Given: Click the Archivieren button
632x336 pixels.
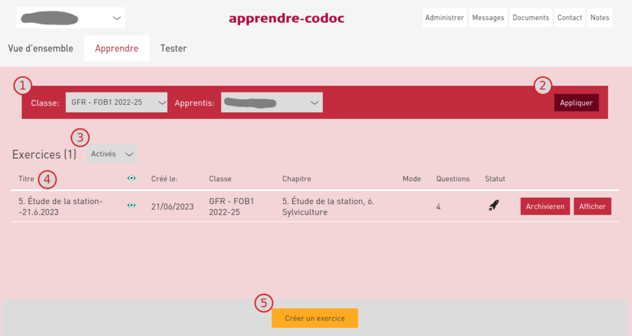Looking at the screenshot, I should 545,207.
